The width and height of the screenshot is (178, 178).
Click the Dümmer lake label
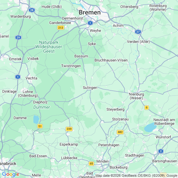click(42, 107)
